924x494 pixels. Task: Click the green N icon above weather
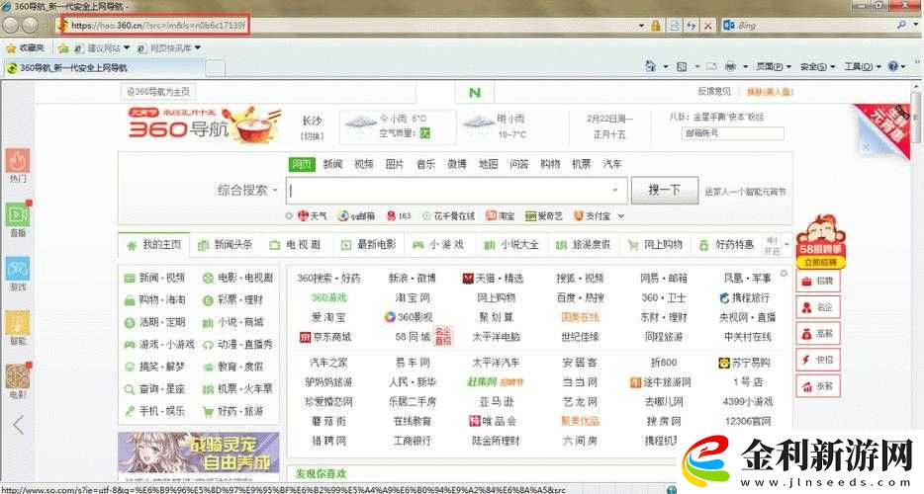[x=475, y=93]
